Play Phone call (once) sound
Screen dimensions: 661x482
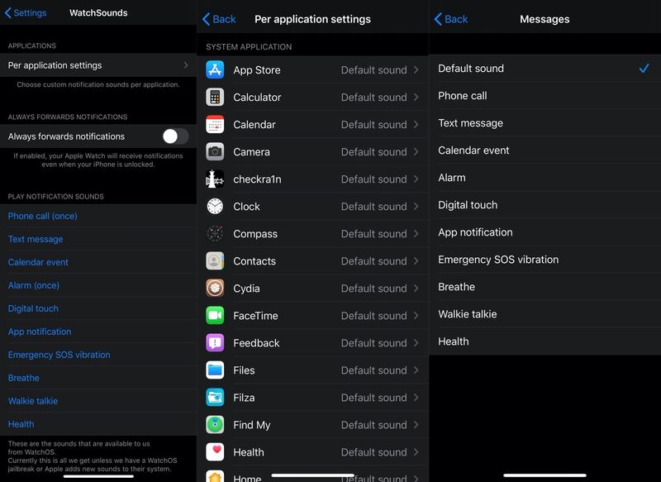[x=43, y=216]
